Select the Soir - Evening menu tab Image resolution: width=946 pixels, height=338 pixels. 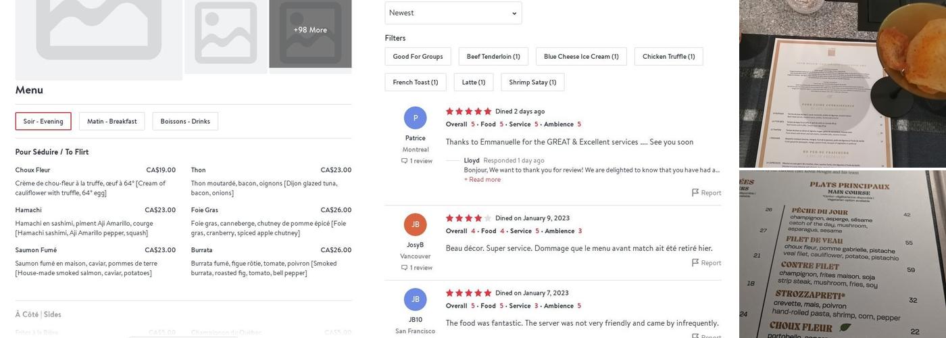[x=43, y=122]
